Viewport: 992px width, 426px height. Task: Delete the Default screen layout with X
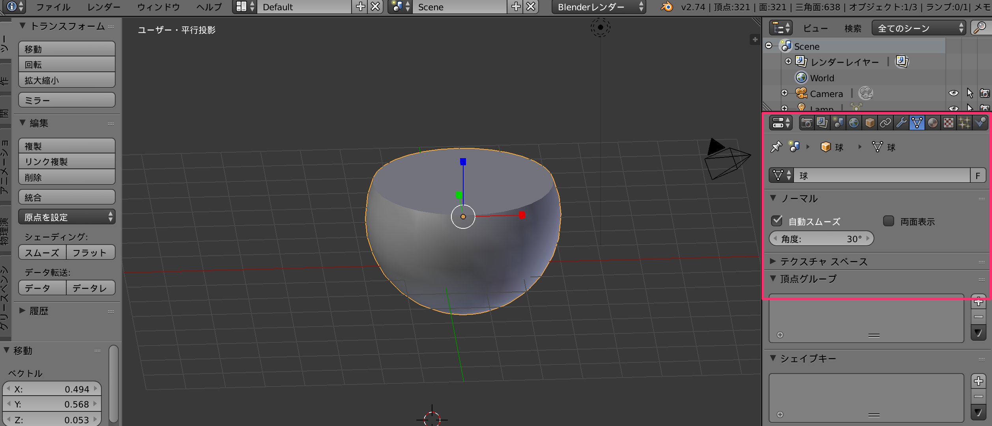376,7
